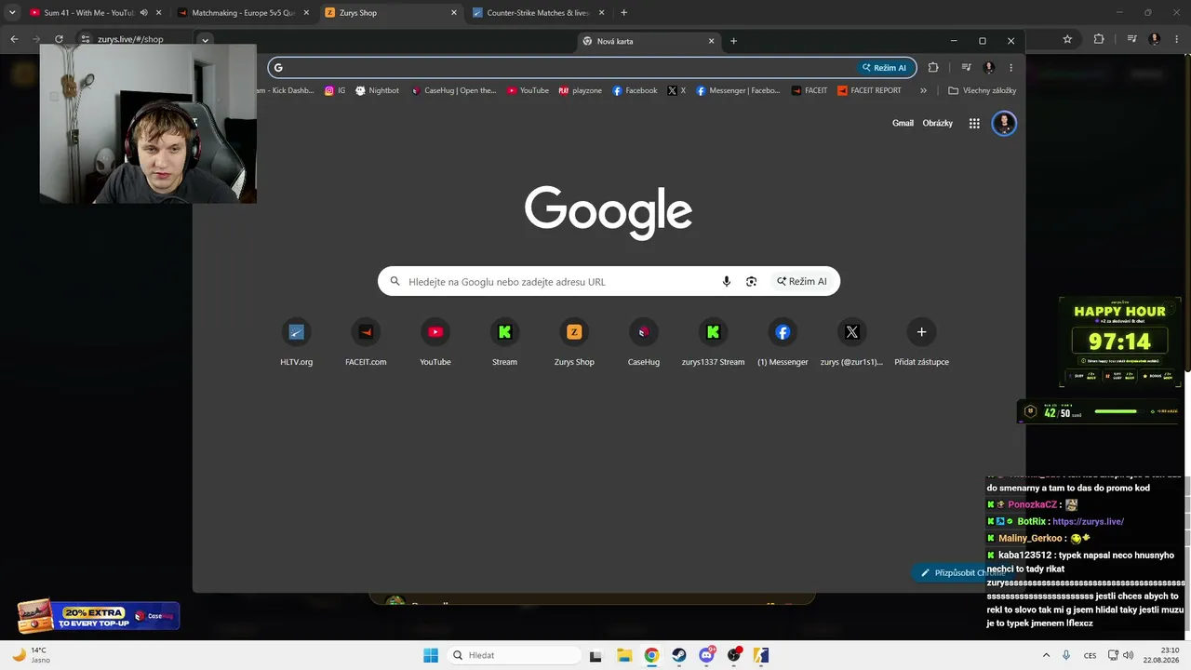Open Extensions puzzle icon in front Chrome window

point(933,67)
